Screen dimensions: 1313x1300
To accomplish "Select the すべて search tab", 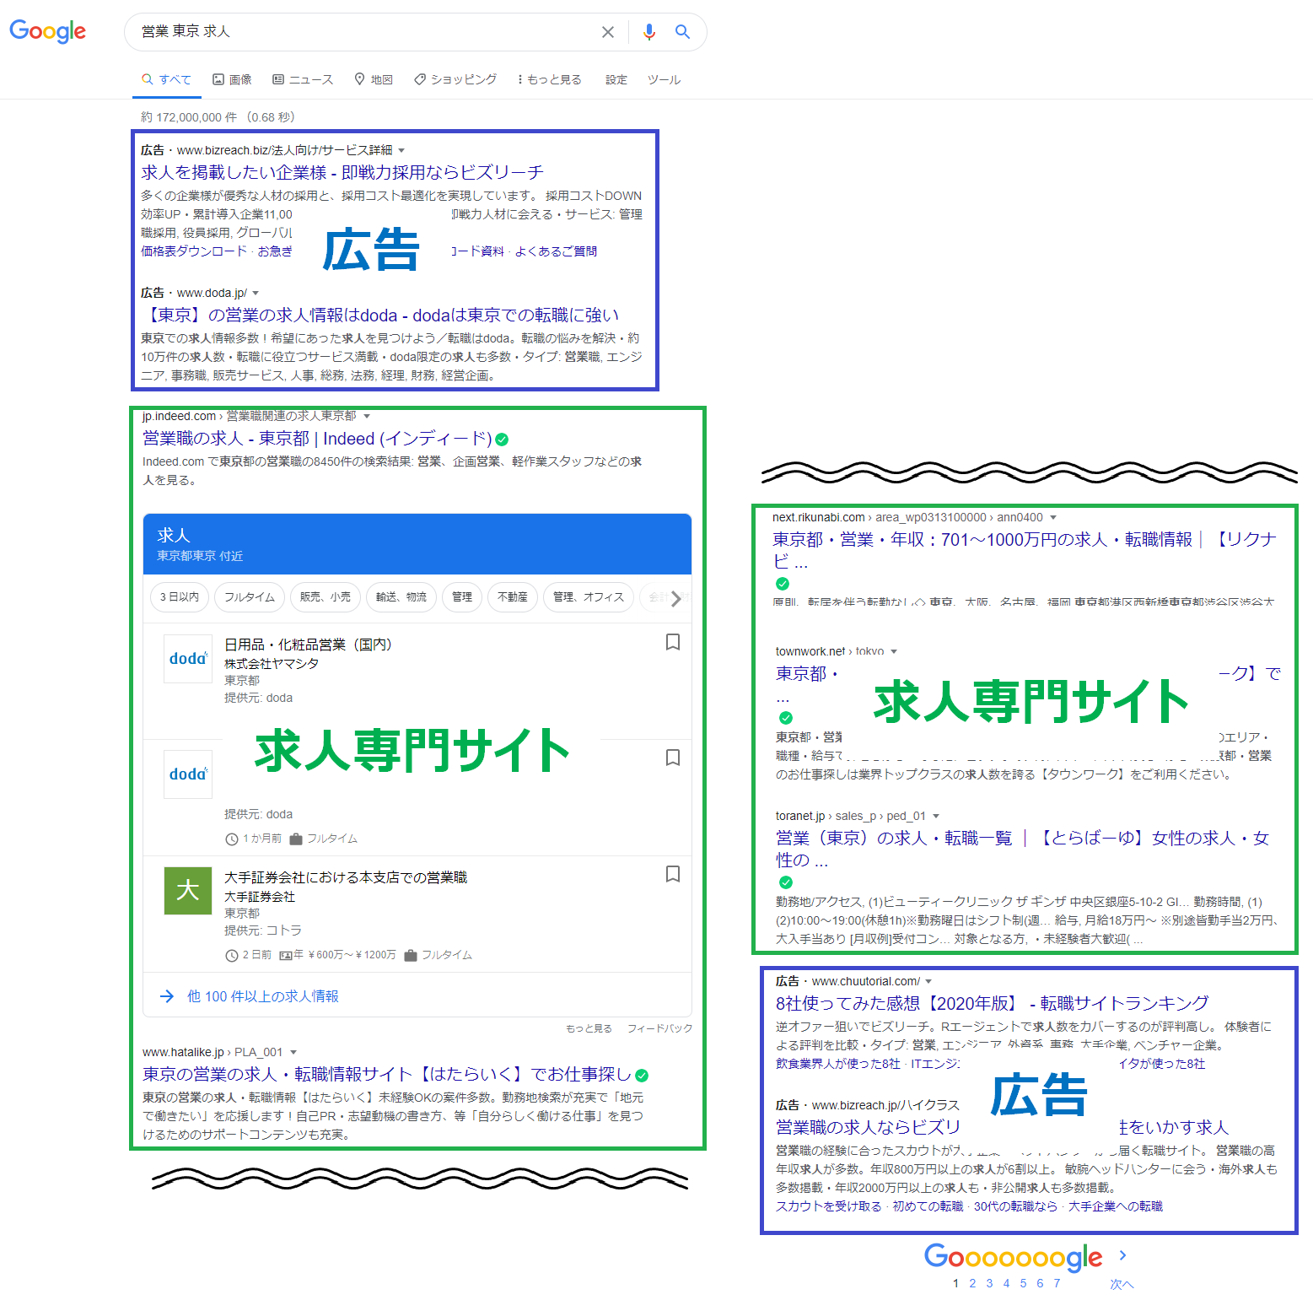I will pyautogui.click(x=166, y=79).
